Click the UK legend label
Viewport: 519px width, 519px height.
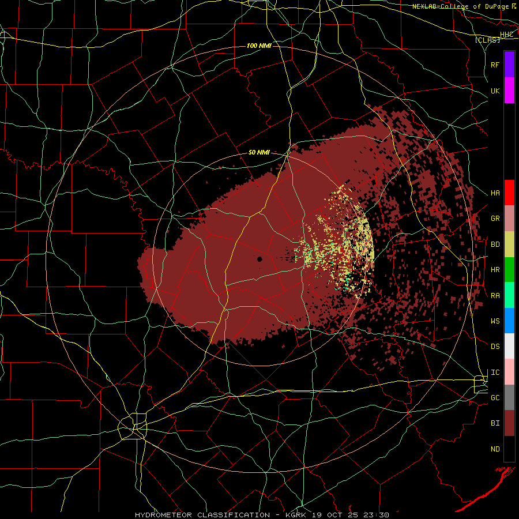tap(495, 91)
